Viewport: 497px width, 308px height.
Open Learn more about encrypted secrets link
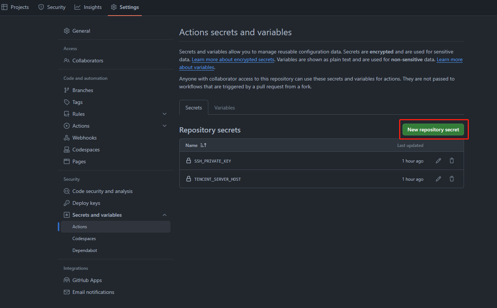point(233,59)
